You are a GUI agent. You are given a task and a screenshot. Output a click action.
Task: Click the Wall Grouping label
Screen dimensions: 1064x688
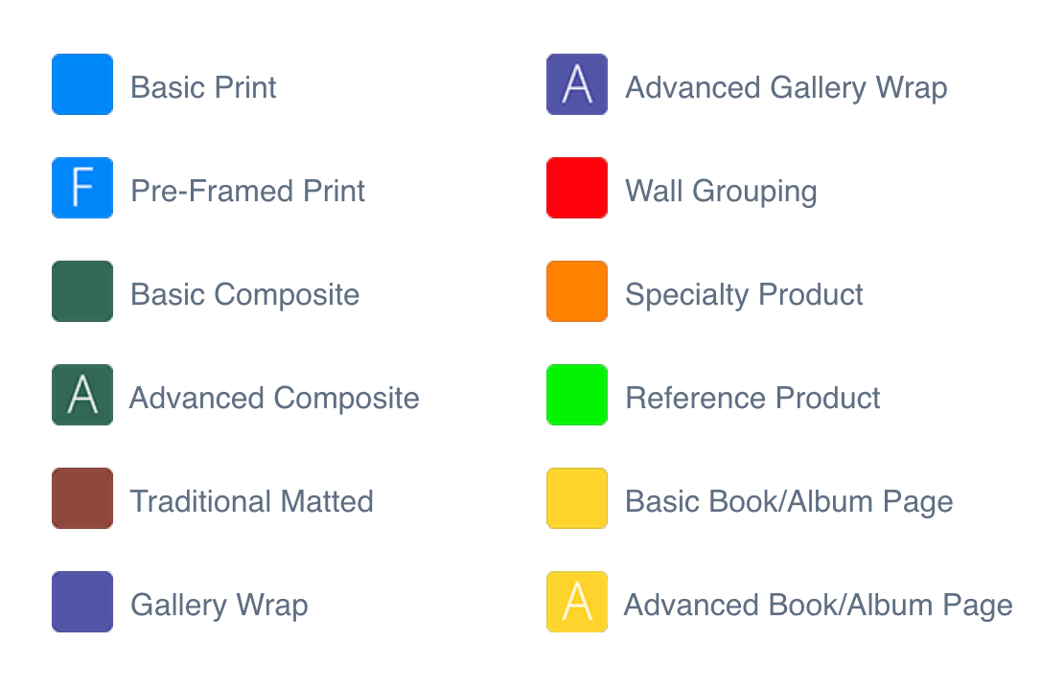(721, 191)
